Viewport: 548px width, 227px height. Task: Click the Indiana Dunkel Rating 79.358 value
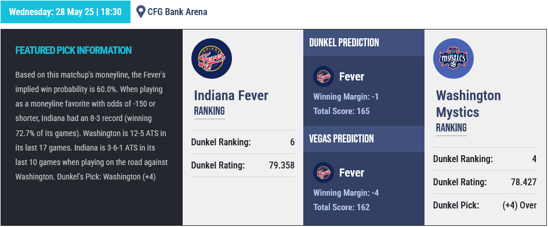click(282, 165)
